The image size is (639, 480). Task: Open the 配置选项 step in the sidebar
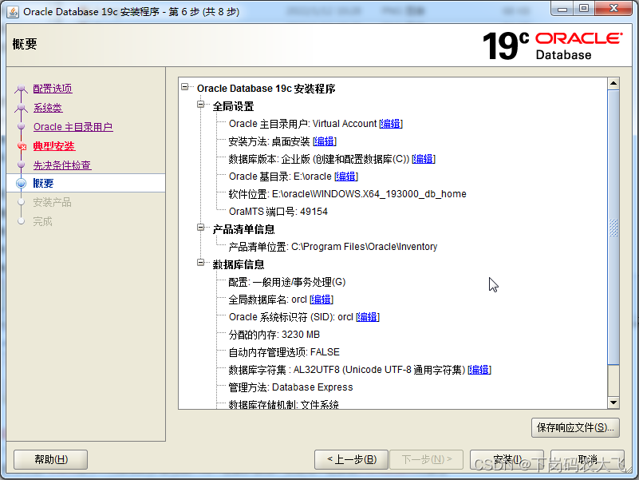point(53,89)
